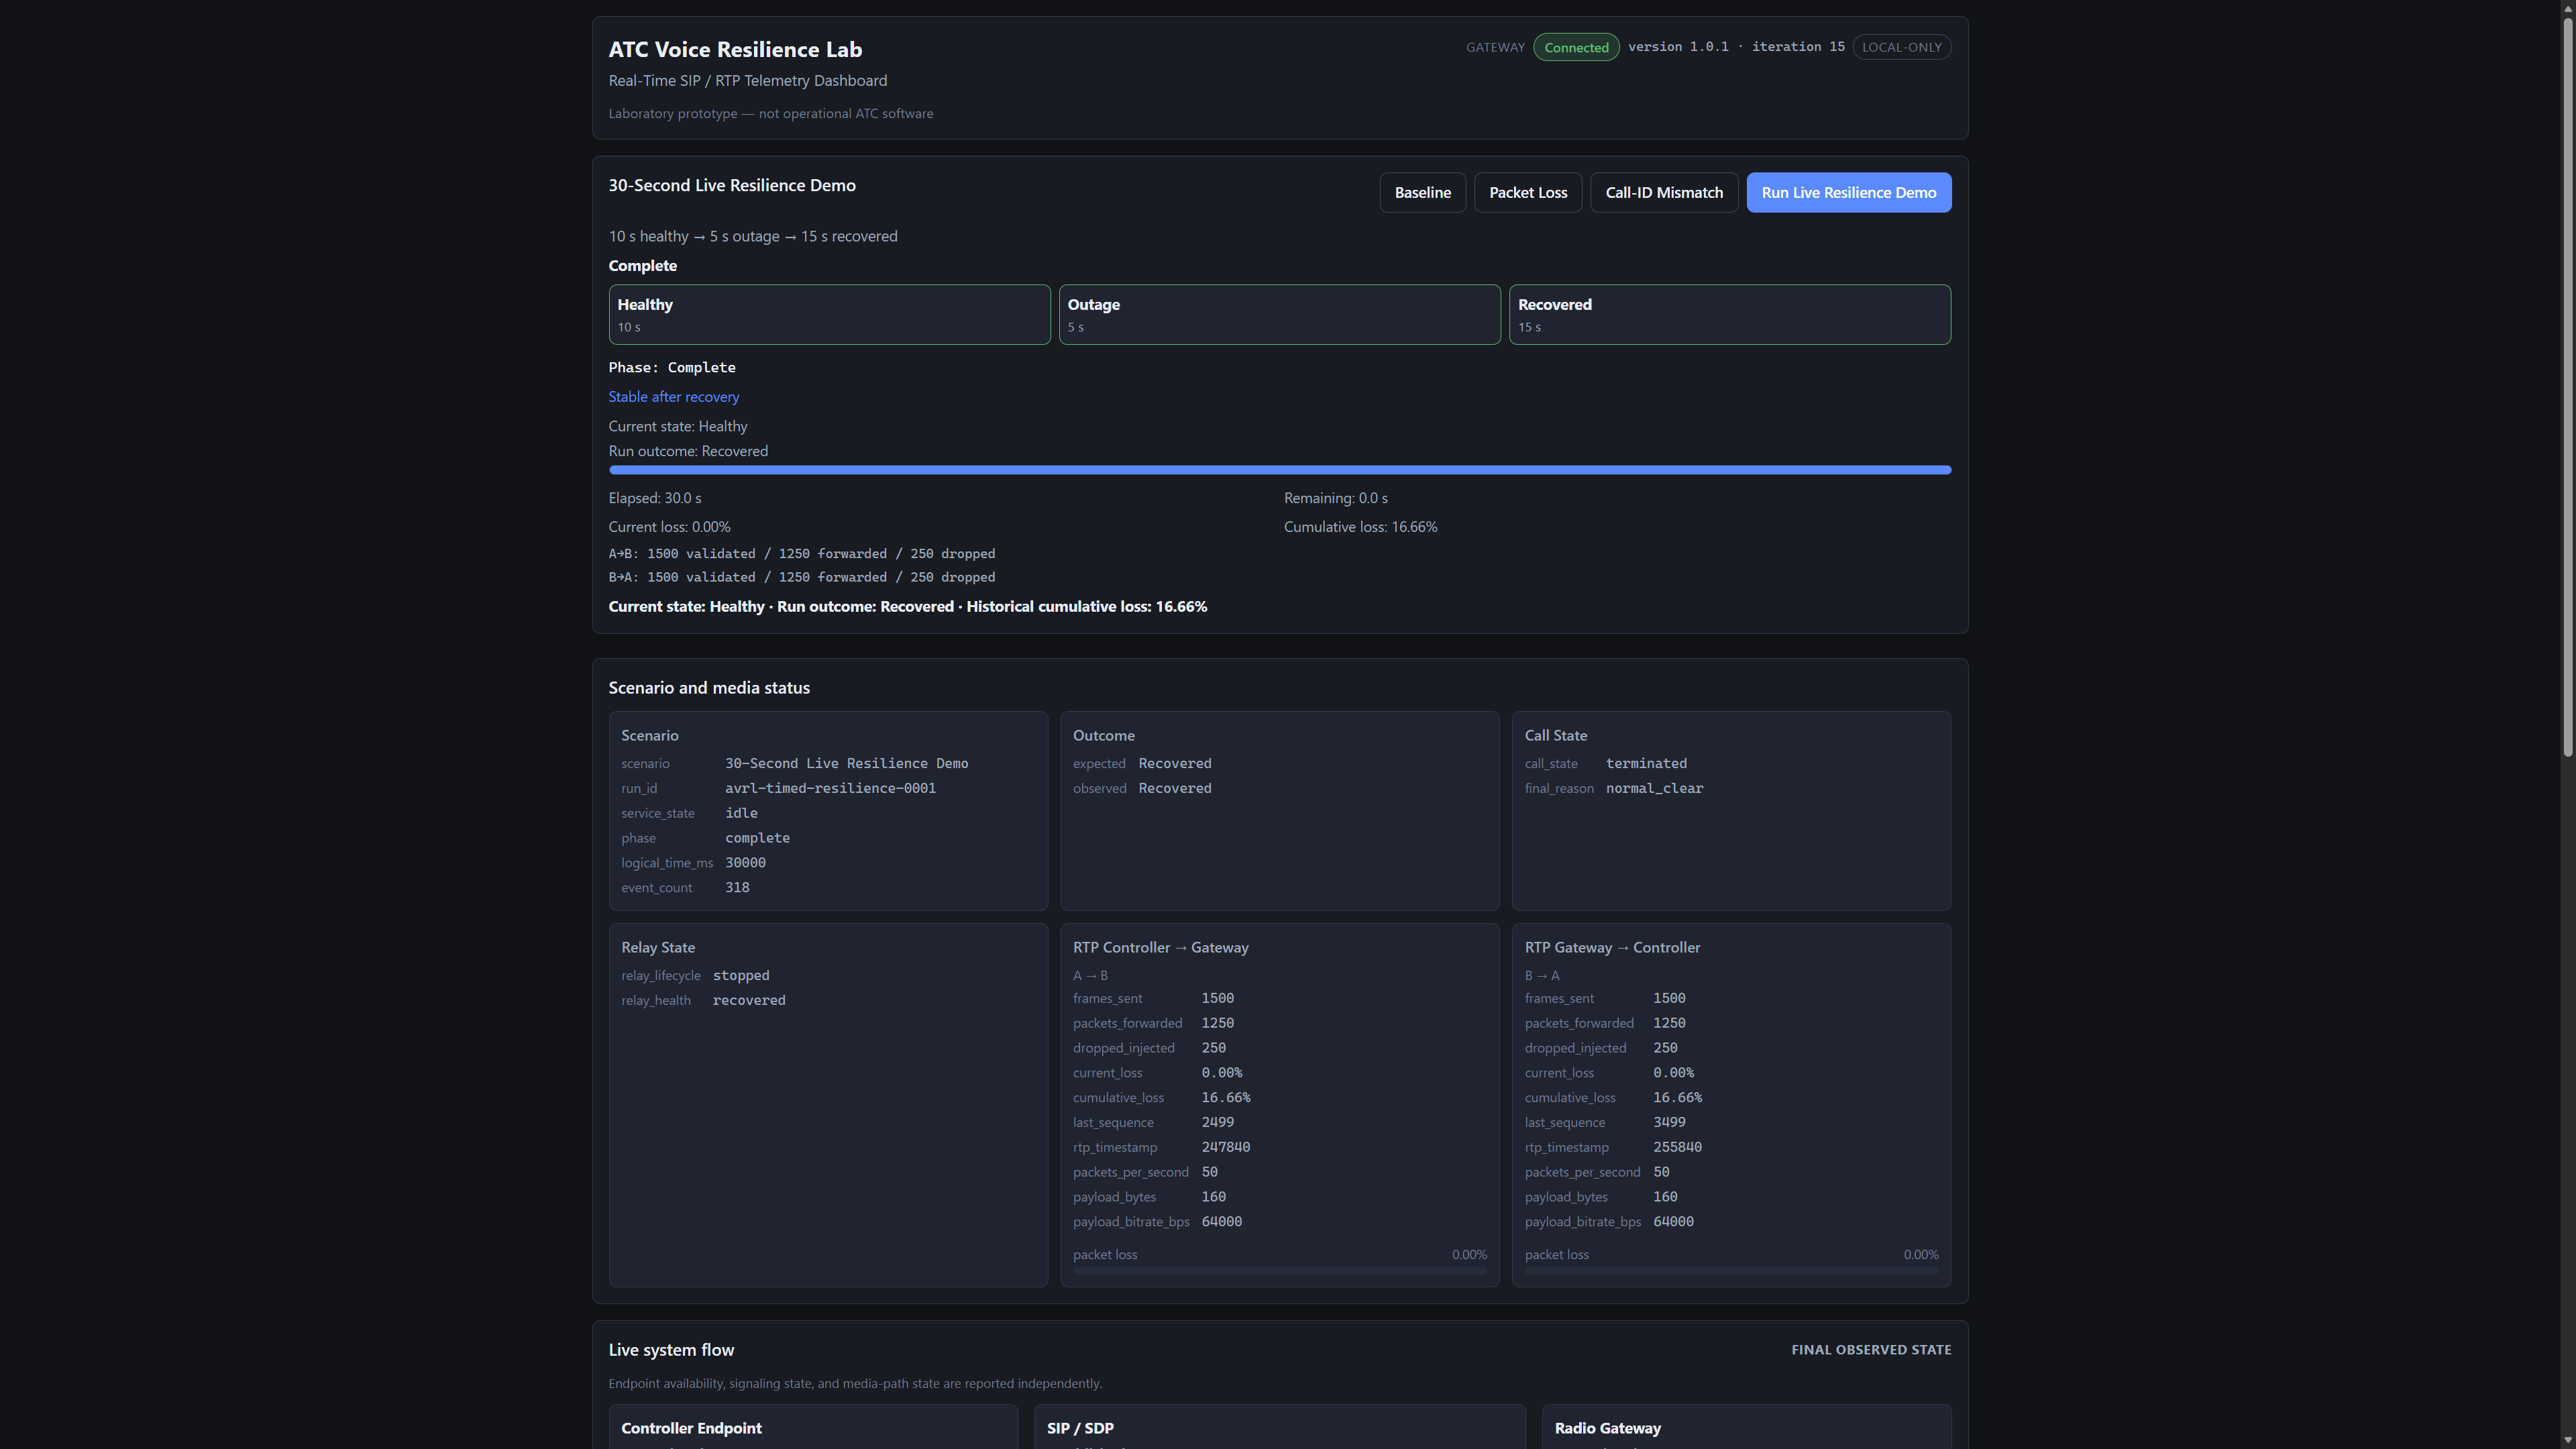Select the Packet Loss scenario button
Screen dimensions: 2576x1449
pyautogui.click(x=1528, y=192)
